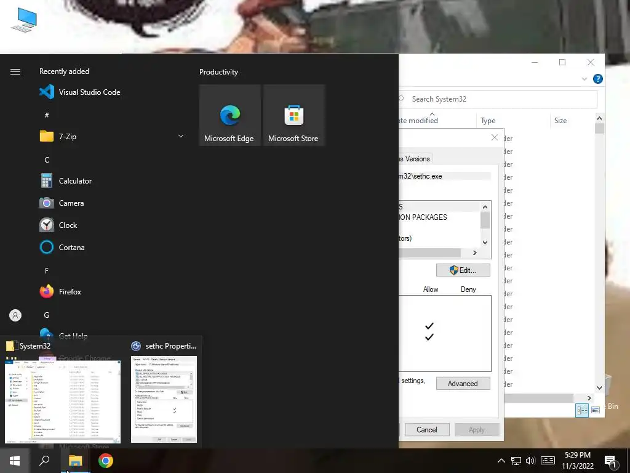Sort by the Type column header

pos(514,121)
